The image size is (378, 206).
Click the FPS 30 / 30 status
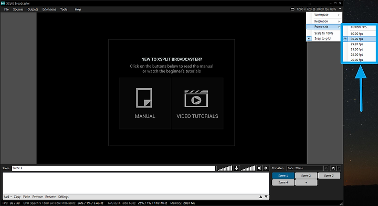11,203
